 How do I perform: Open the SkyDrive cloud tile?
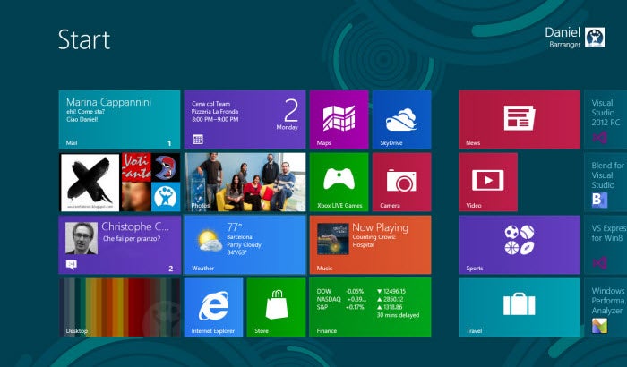401,119
